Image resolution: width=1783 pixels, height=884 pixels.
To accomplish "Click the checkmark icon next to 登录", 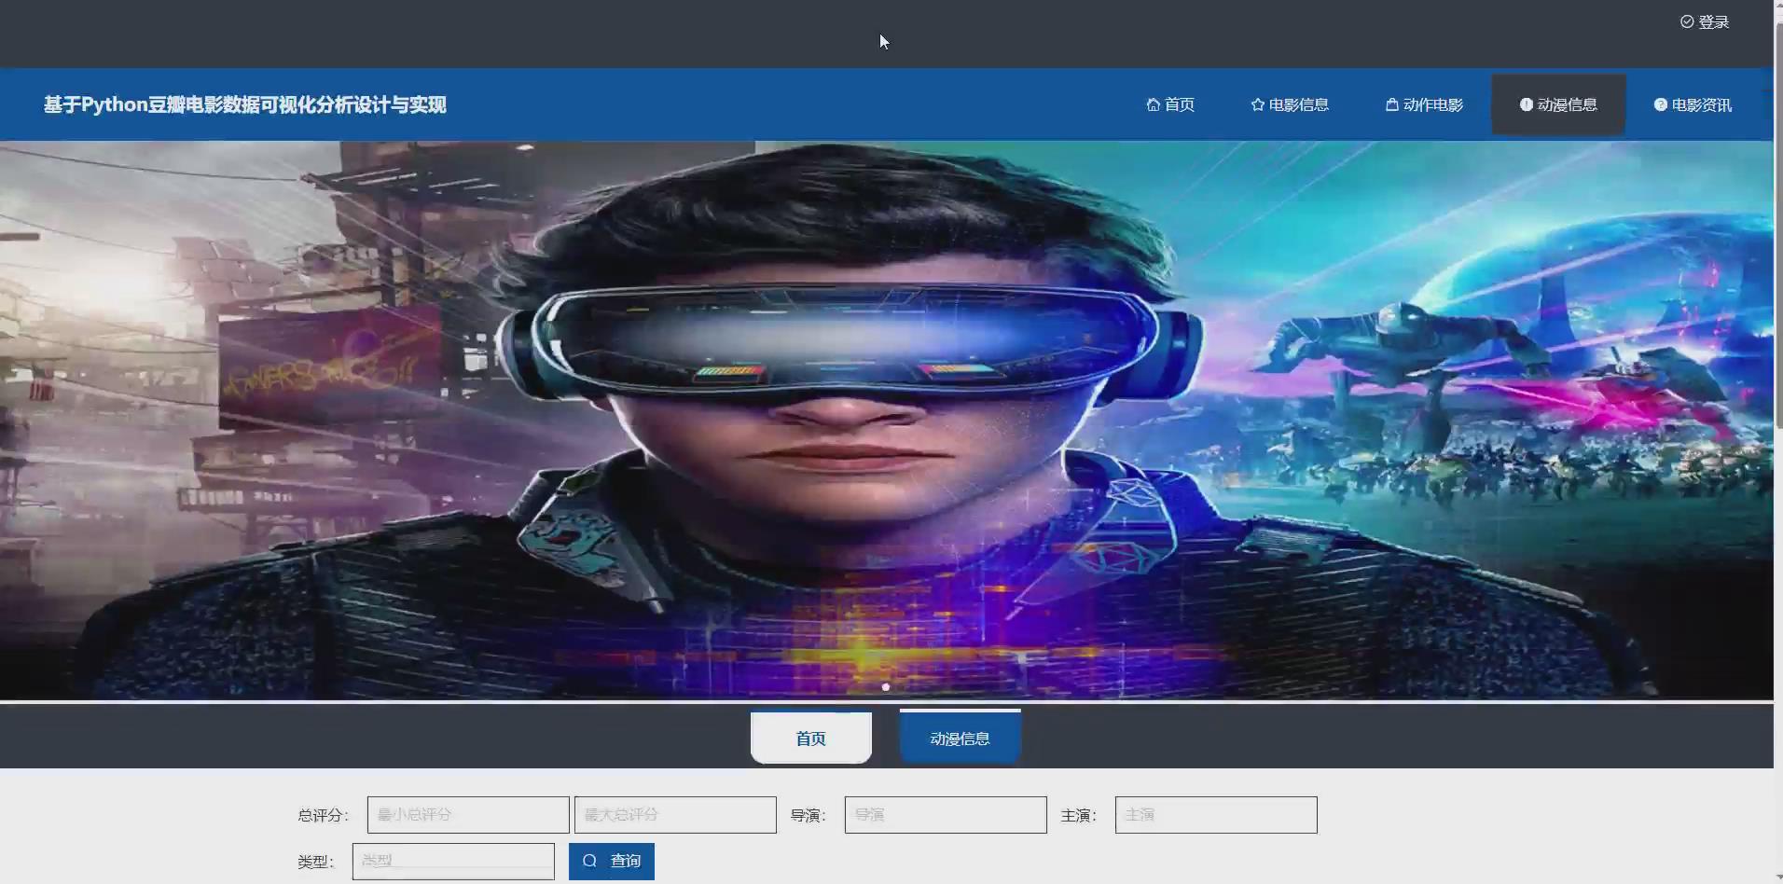I will 1688,21.
